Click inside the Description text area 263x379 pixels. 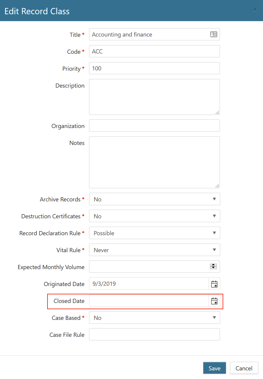coord(154,97)
